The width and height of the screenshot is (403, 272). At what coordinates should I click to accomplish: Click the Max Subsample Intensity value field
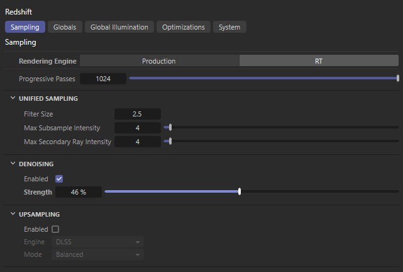[137, 128]
